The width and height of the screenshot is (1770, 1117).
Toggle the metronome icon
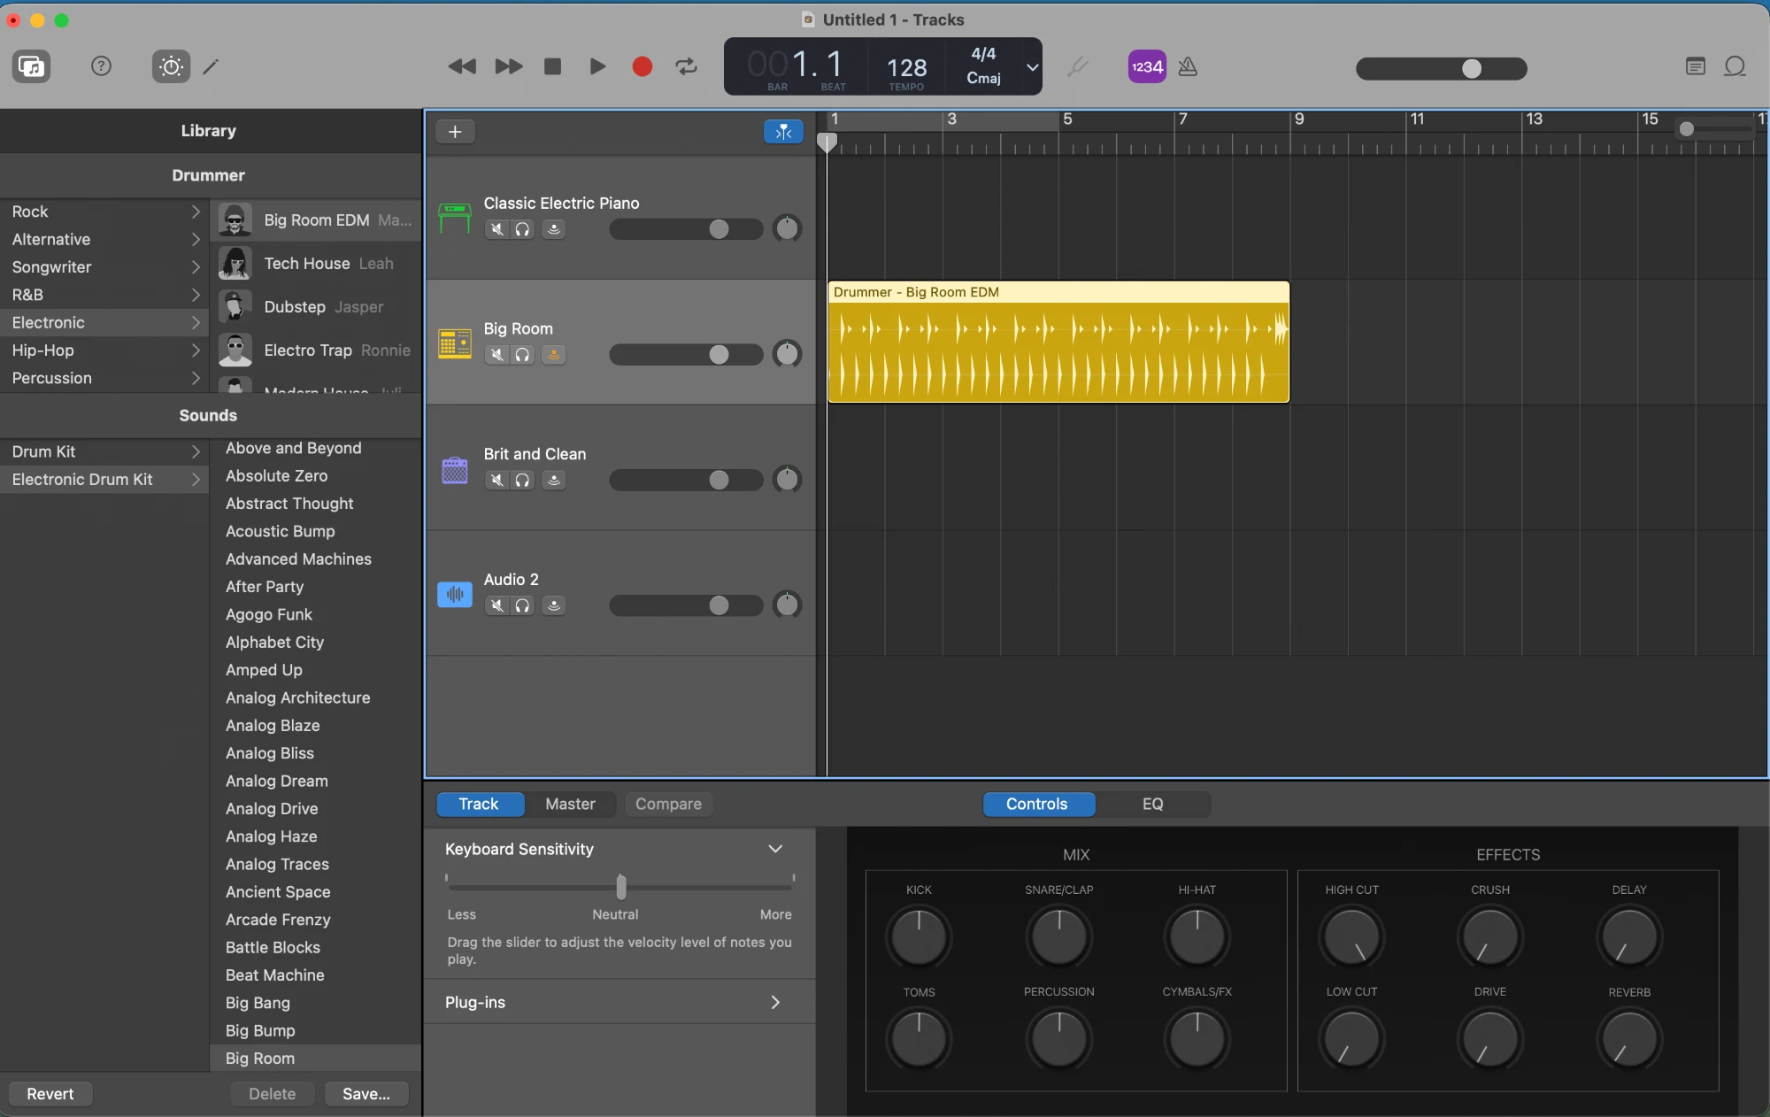click(x=1188, y=66)
